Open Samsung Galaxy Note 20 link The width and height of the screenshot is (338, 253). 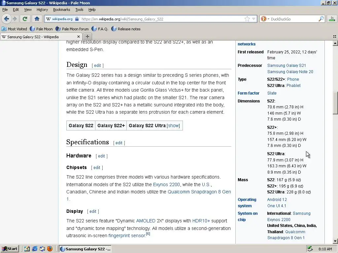(x=290, y=71)
